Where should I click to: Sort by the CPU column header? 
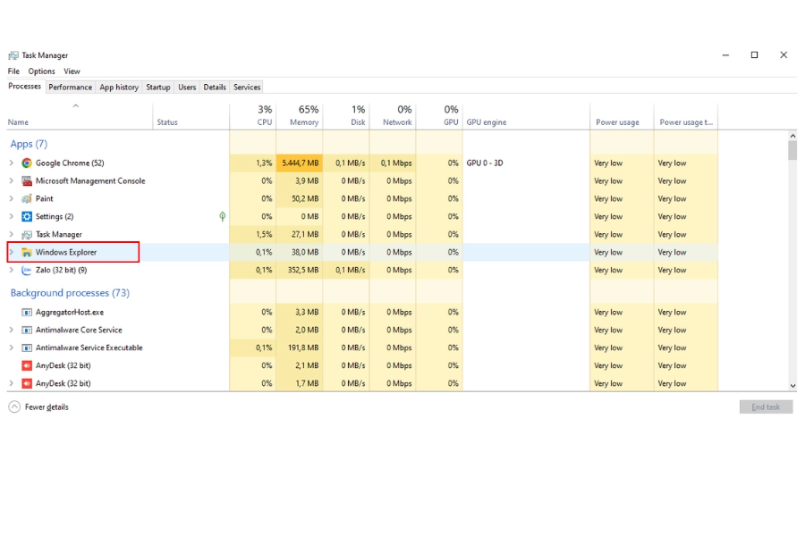(252, 116)
